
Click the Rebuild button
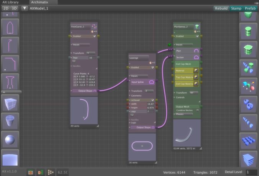point(221,8)
